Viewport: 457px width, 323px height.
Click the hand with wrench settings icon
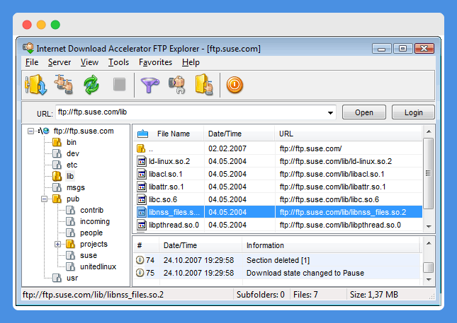(x=177, y=85)
